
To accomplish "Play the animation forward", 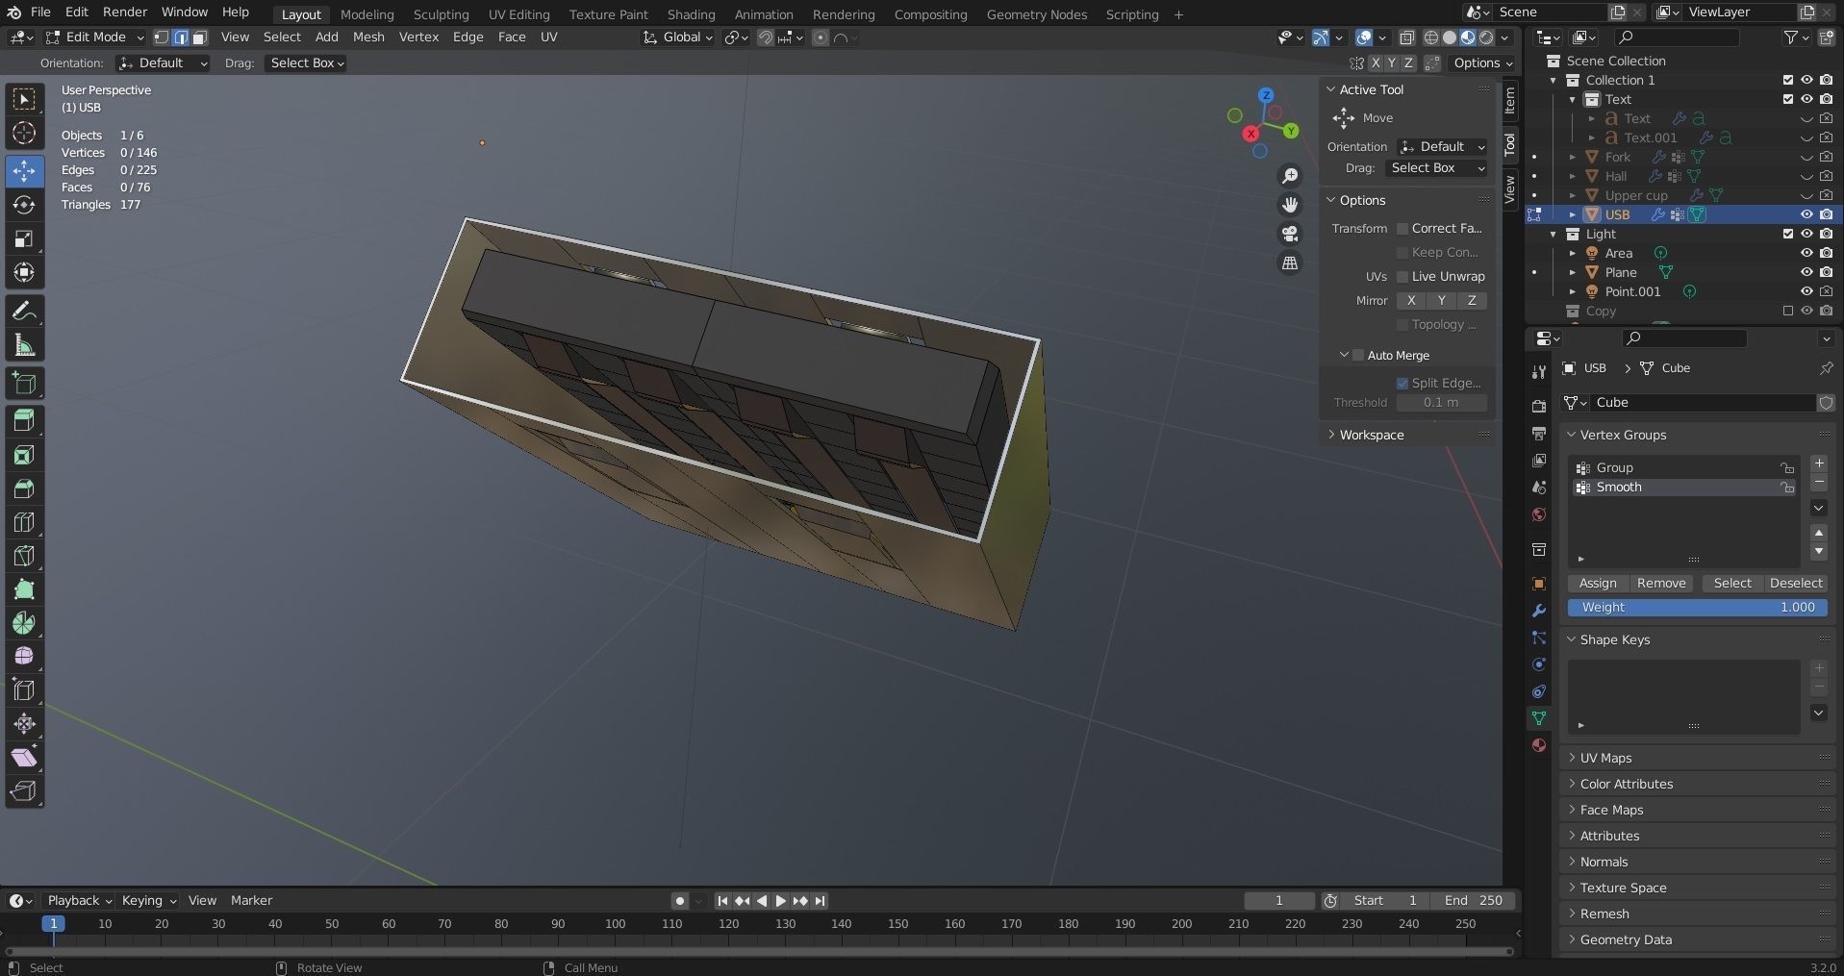I will coord(780,901).
